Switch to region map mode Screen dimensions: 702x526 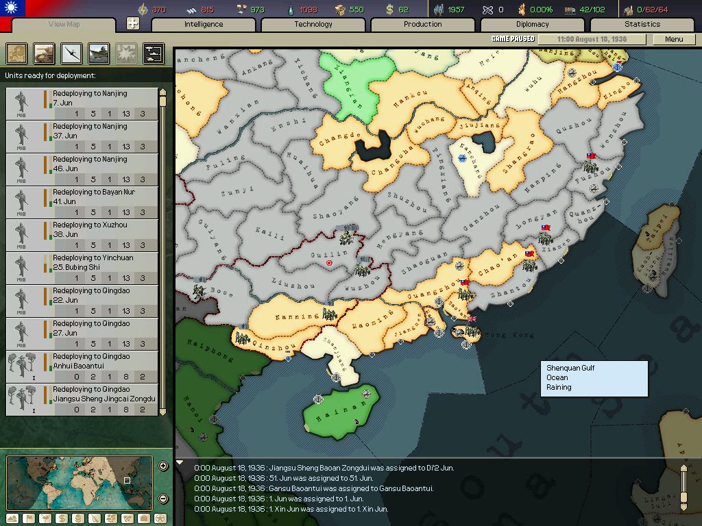(x=111, y=518)
